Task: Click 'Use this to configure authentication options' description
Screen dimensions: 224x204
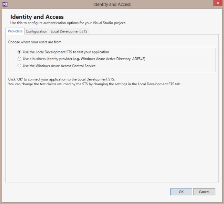Action: pyautogui.click(x=68, y=23)
